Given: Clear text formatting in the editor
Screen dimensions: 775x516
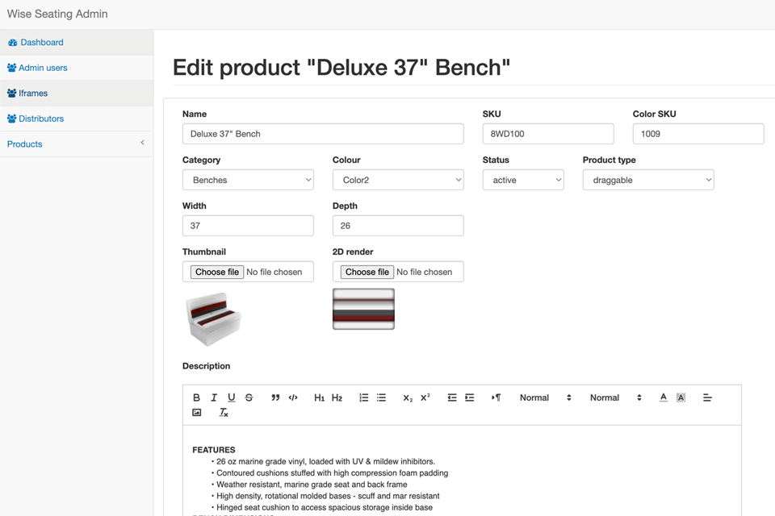Looking at the screenshot, I should click(224, 413).
